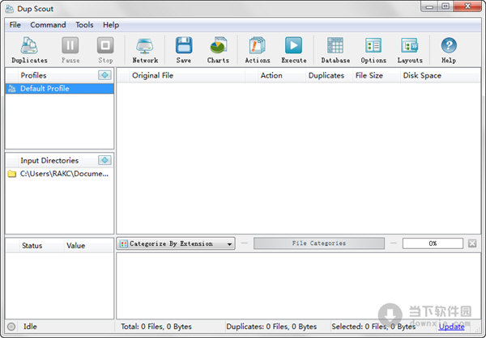This screenshot has width=486, height=338.
Task: Click the 0% progress bar
Action: [x=433, y=243]
